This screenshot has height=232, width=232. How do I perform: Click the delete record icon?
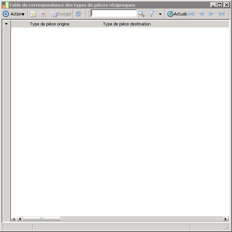[x=43, y=14]
